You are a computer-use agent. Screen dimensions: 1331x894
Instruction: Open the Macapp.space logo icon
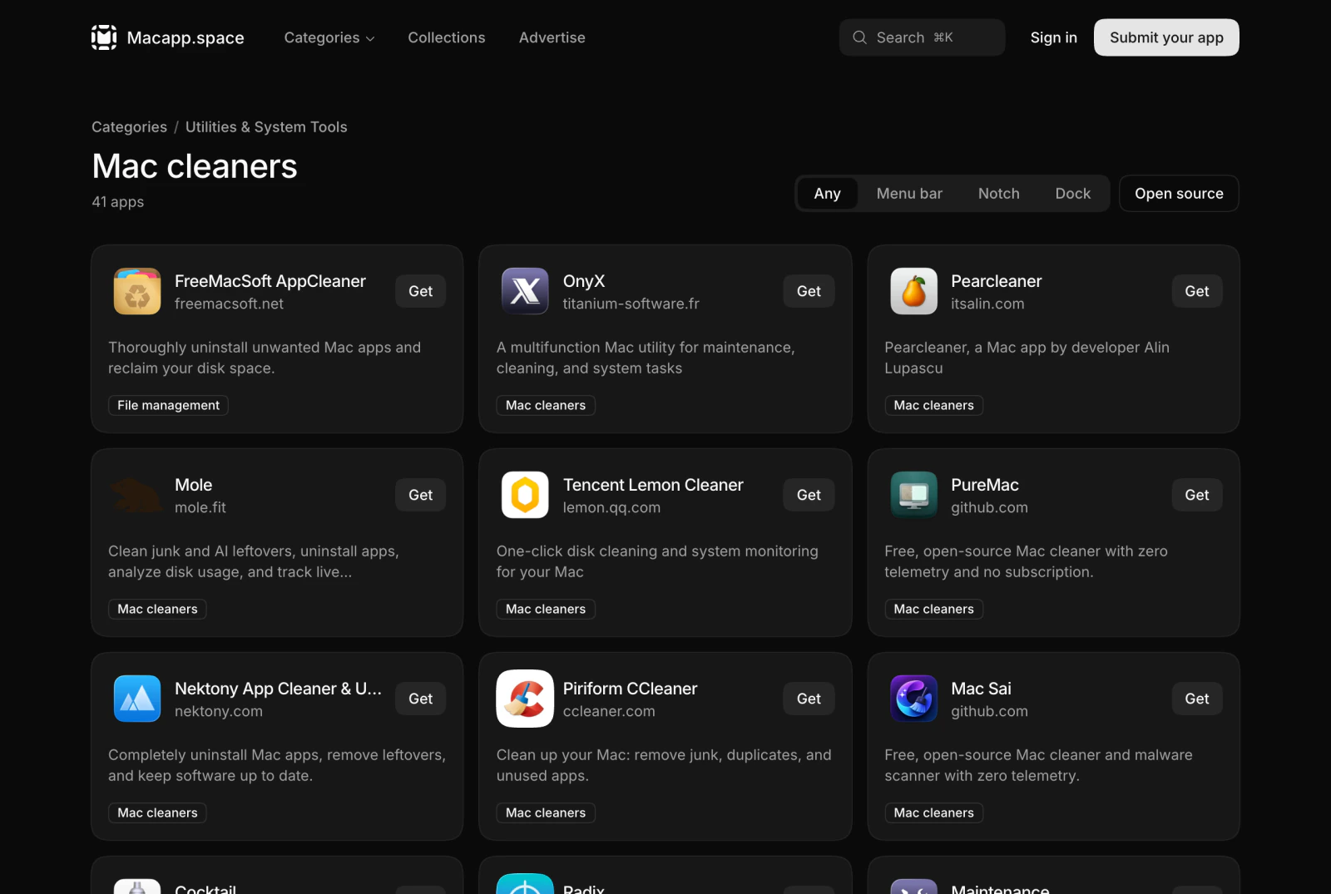(104, 37)
